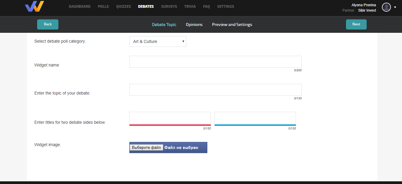Screen dimensions: 402x184
Task: Open the Polls menu item
Action: click(x=103, y=7)
